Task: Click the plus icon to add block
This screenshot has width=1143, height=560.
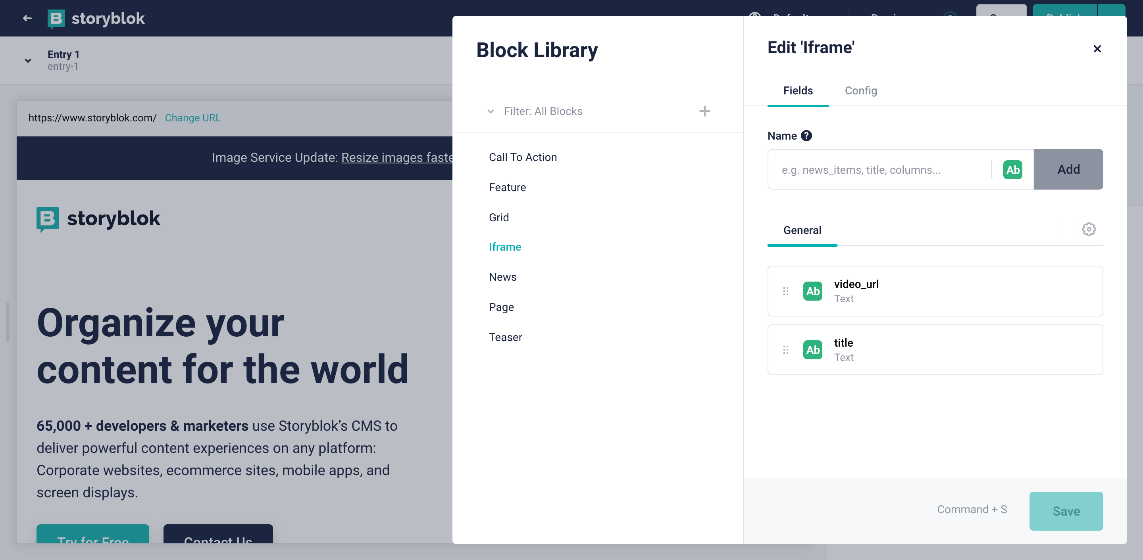Action: pos(704,111)
